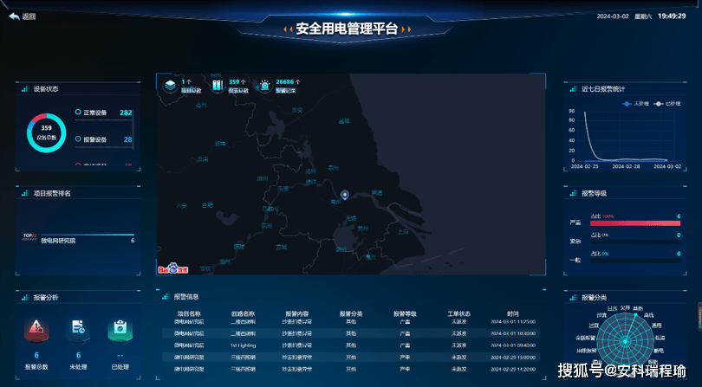This screenshot has width=702, height=387.
Task: Click the 一般 0% progress bar
Action: click(635, 261)
